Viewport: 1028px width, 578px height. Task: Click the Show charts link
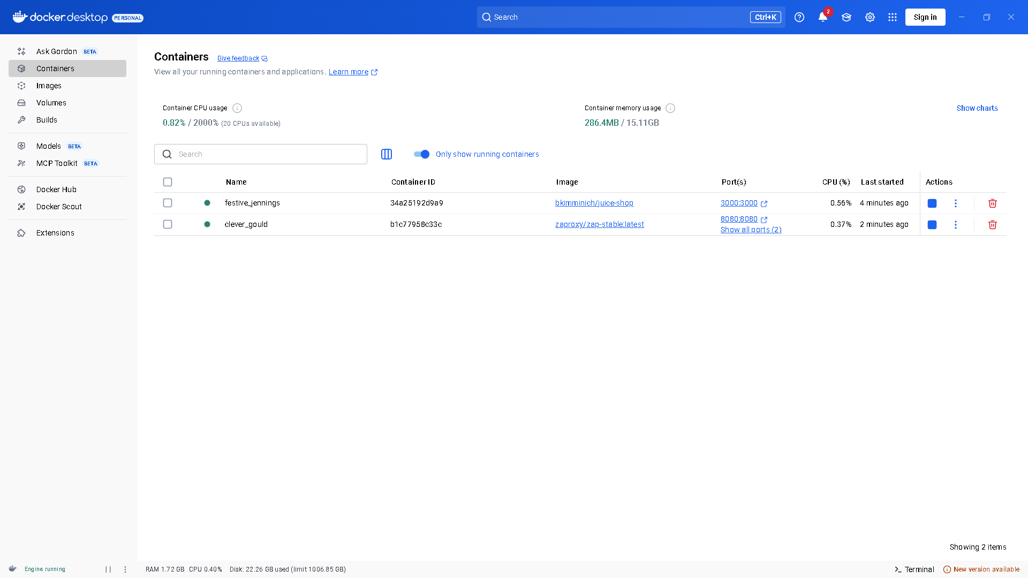tap(977, 108)
